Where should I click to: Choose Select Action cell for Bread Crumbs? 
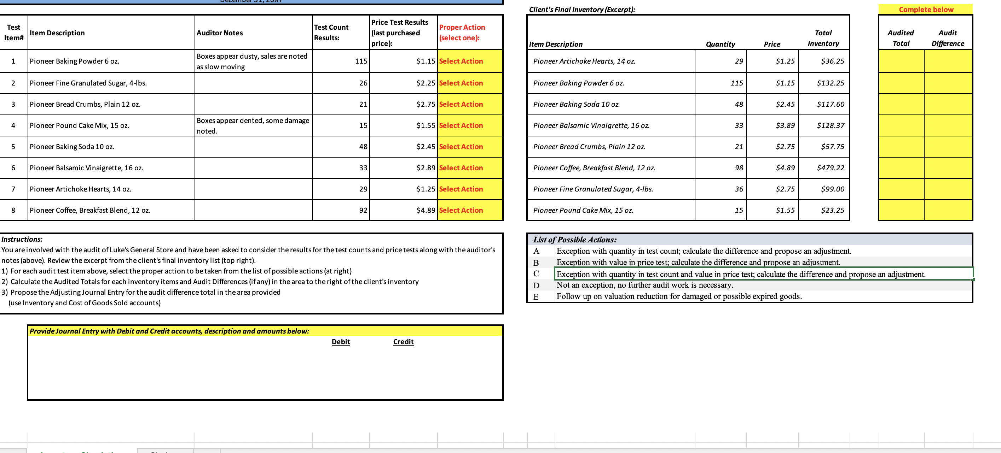[469, 105]
